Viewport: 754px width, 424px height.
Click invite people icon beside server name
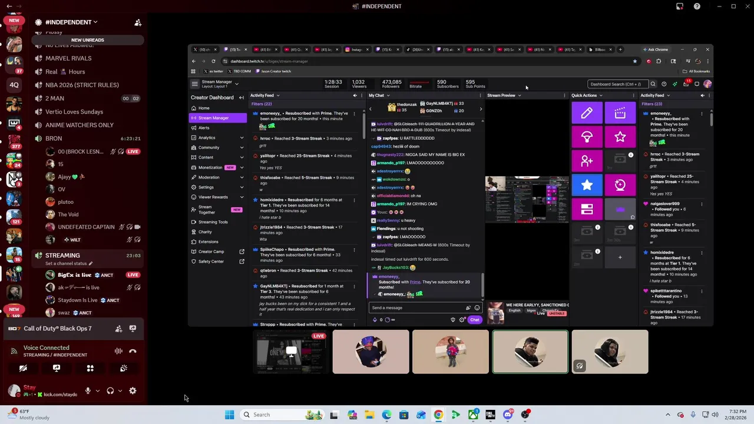(x=138, y=22)
